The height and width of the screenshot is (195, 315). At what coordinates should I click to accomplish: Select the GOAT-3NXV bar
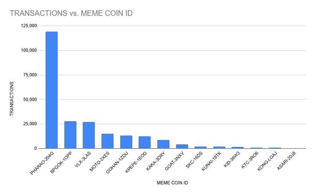182,147
